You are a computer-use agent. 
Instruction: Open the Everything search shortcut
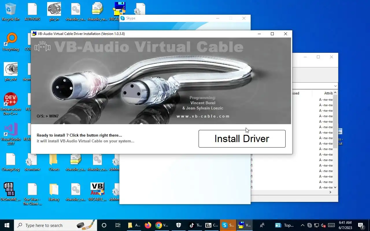[x=11, y=42]
